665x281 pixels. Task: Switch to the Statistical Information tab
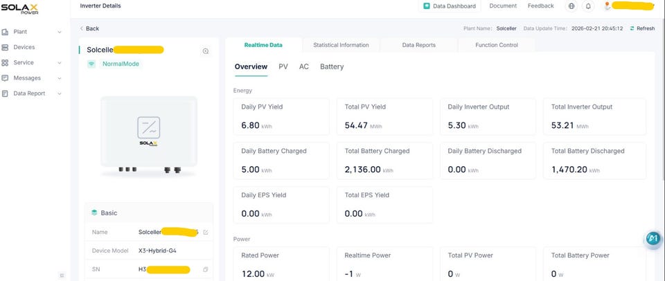tap(341, 45)
